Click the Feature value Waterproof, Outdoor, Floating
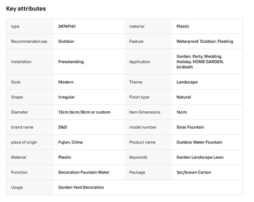 [x=205, y=41]
